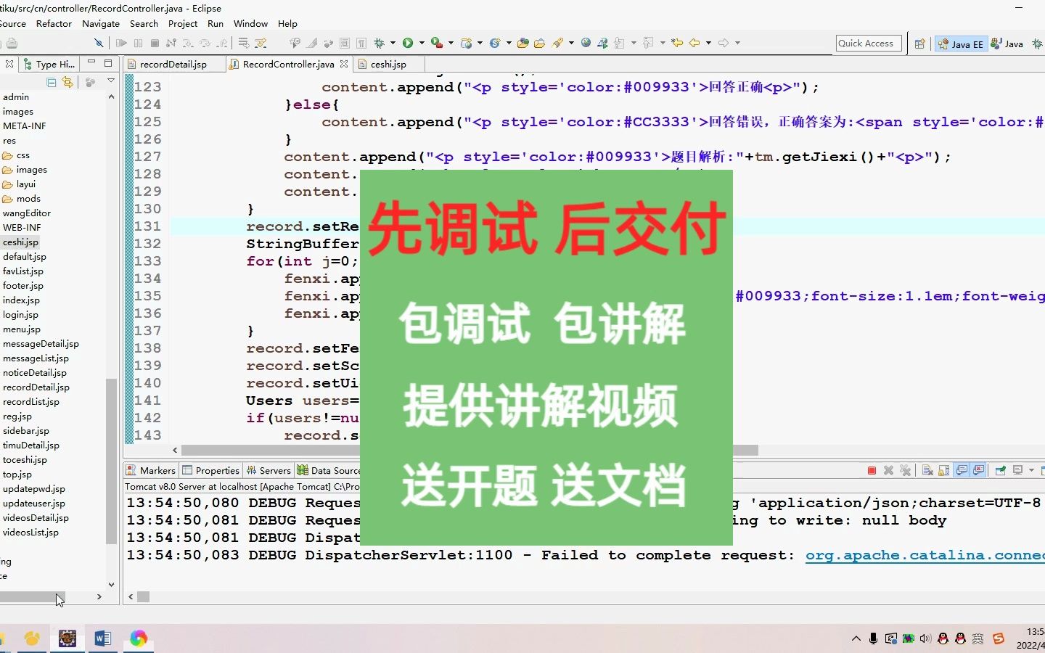Toggle Skip All Breakpoints in the toolbar
The image size is (1045, 653).
click(99, 43)
